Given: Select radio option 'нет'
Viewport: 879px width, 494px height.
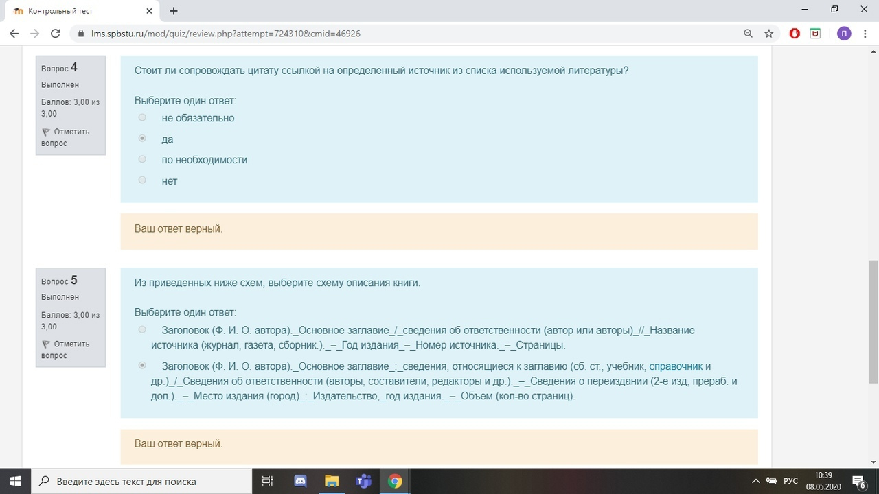Looking at the screenshot, I should coord(142,180).
